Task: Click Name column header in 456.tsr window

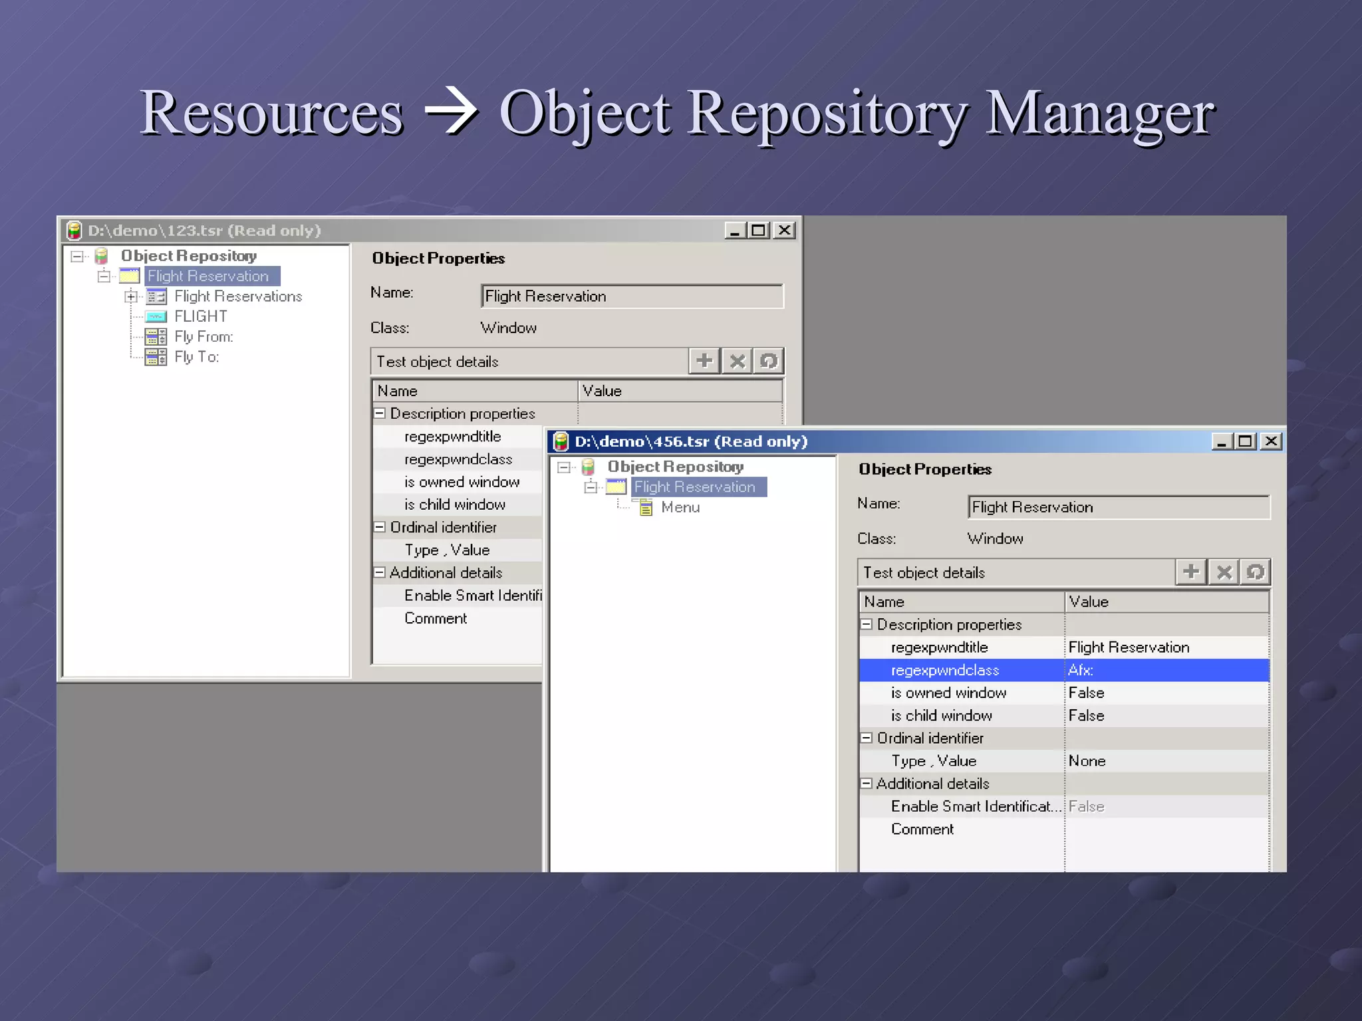Action: 962,602
